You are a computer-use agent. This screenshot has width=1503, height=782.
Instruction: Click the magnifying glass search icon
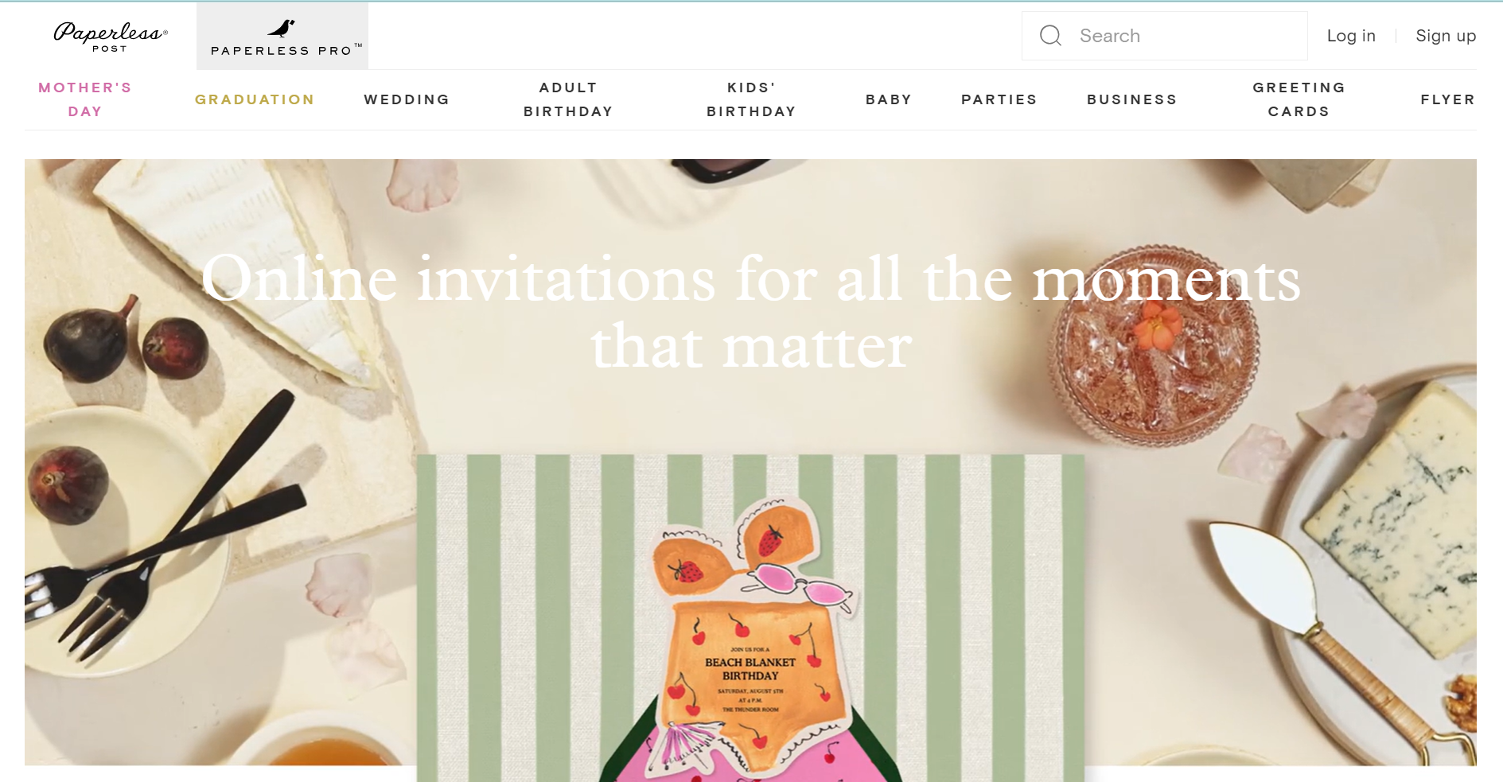[1050, 36]
